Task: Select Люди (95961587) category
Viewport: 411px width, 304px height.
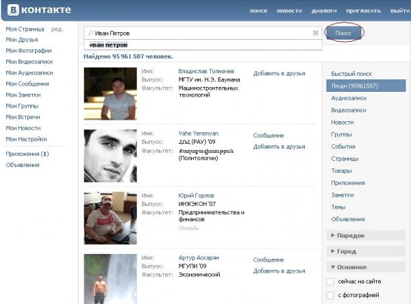Action: coord(366,86)
